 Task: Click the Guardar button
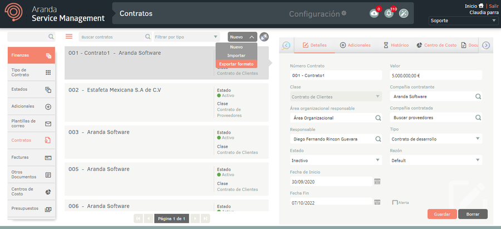[x=442, y=214]
